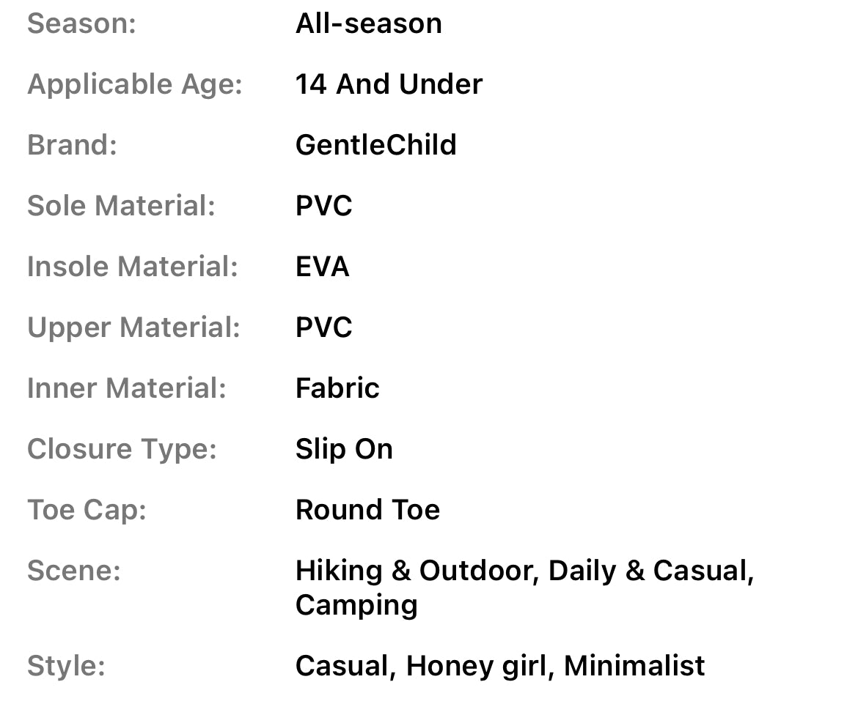This screenshot has height=704, width=858.
Task: Select the "Applicable Age:" label
Action: coord(135,84)
